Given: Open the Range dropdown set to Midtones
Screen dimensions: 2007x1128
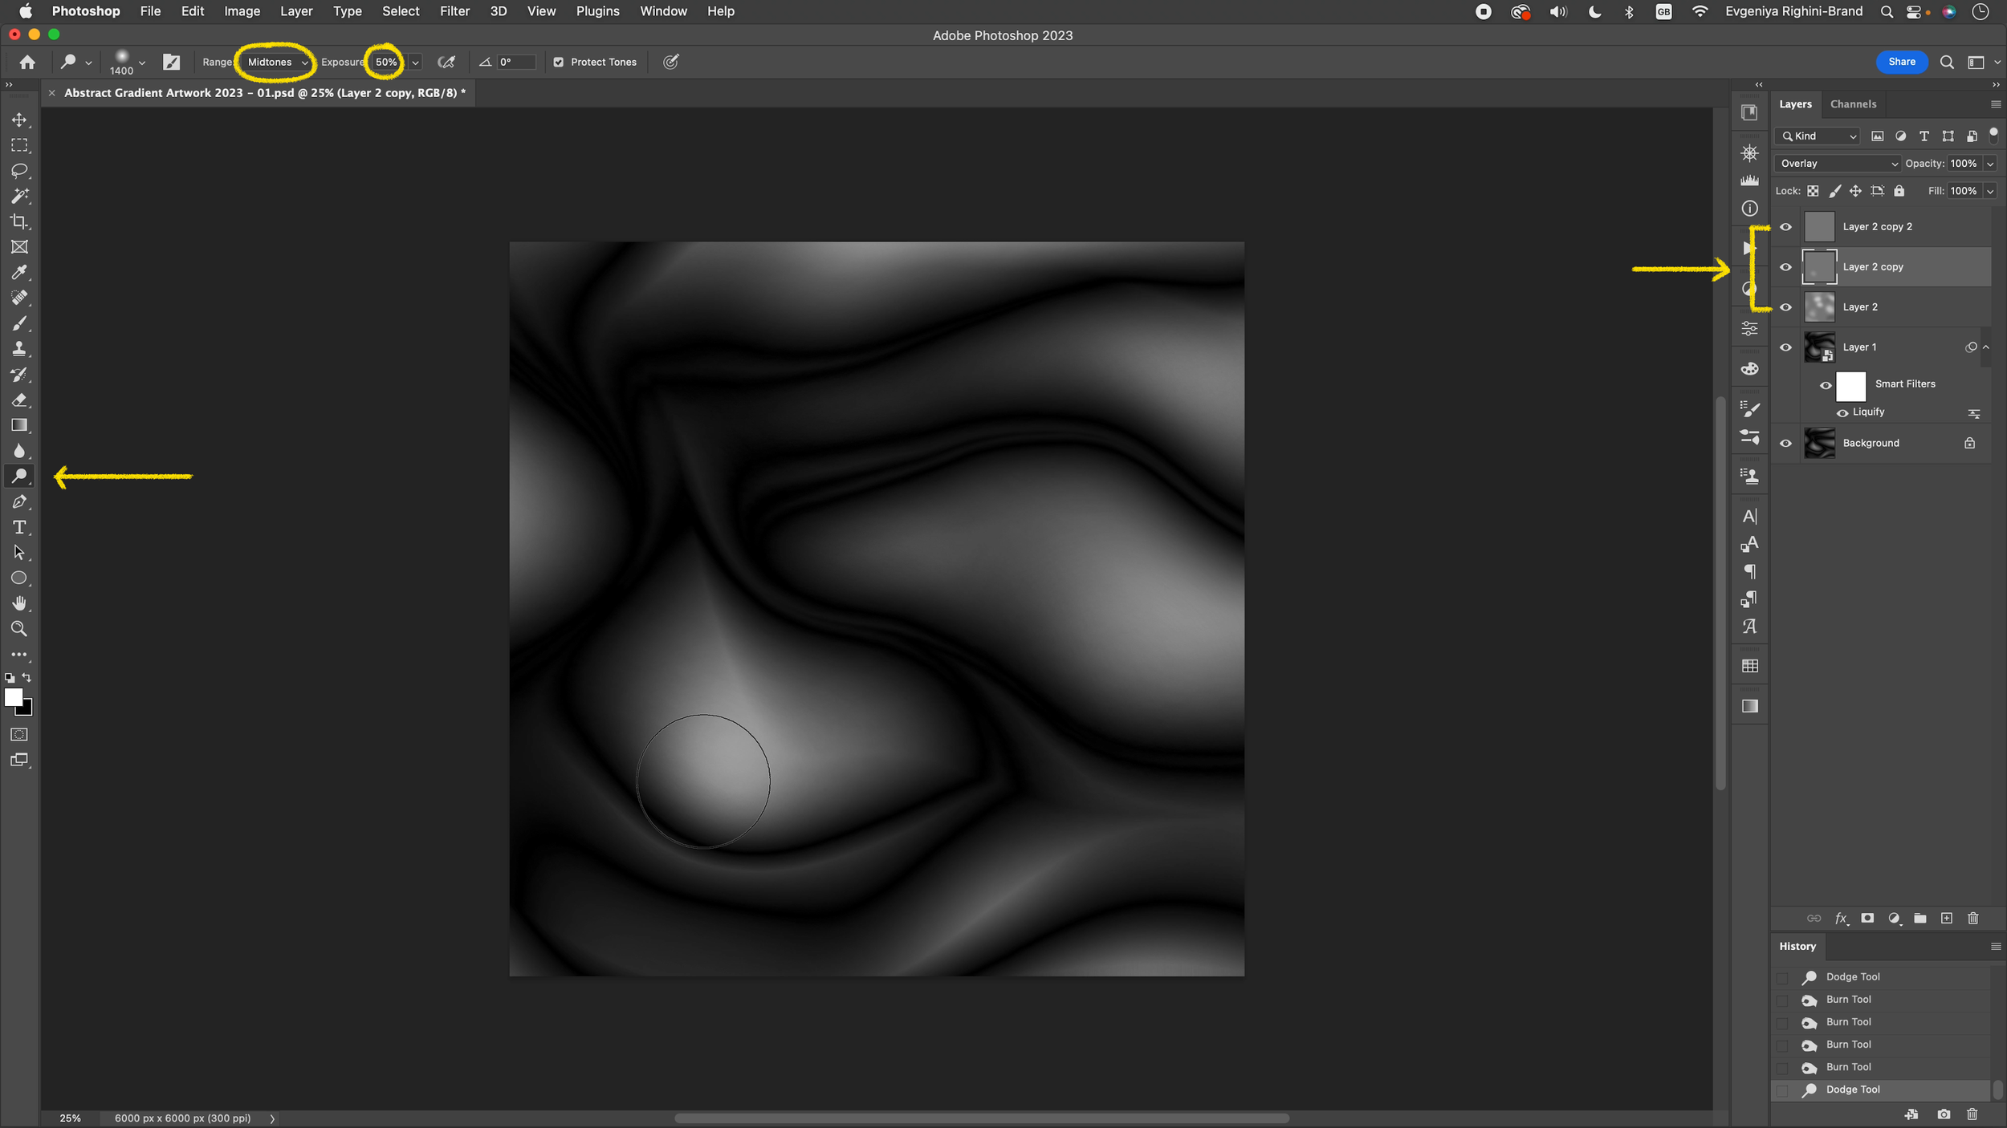Looking at the screenshot, I should pyautogui.click(x=275, y=62).
